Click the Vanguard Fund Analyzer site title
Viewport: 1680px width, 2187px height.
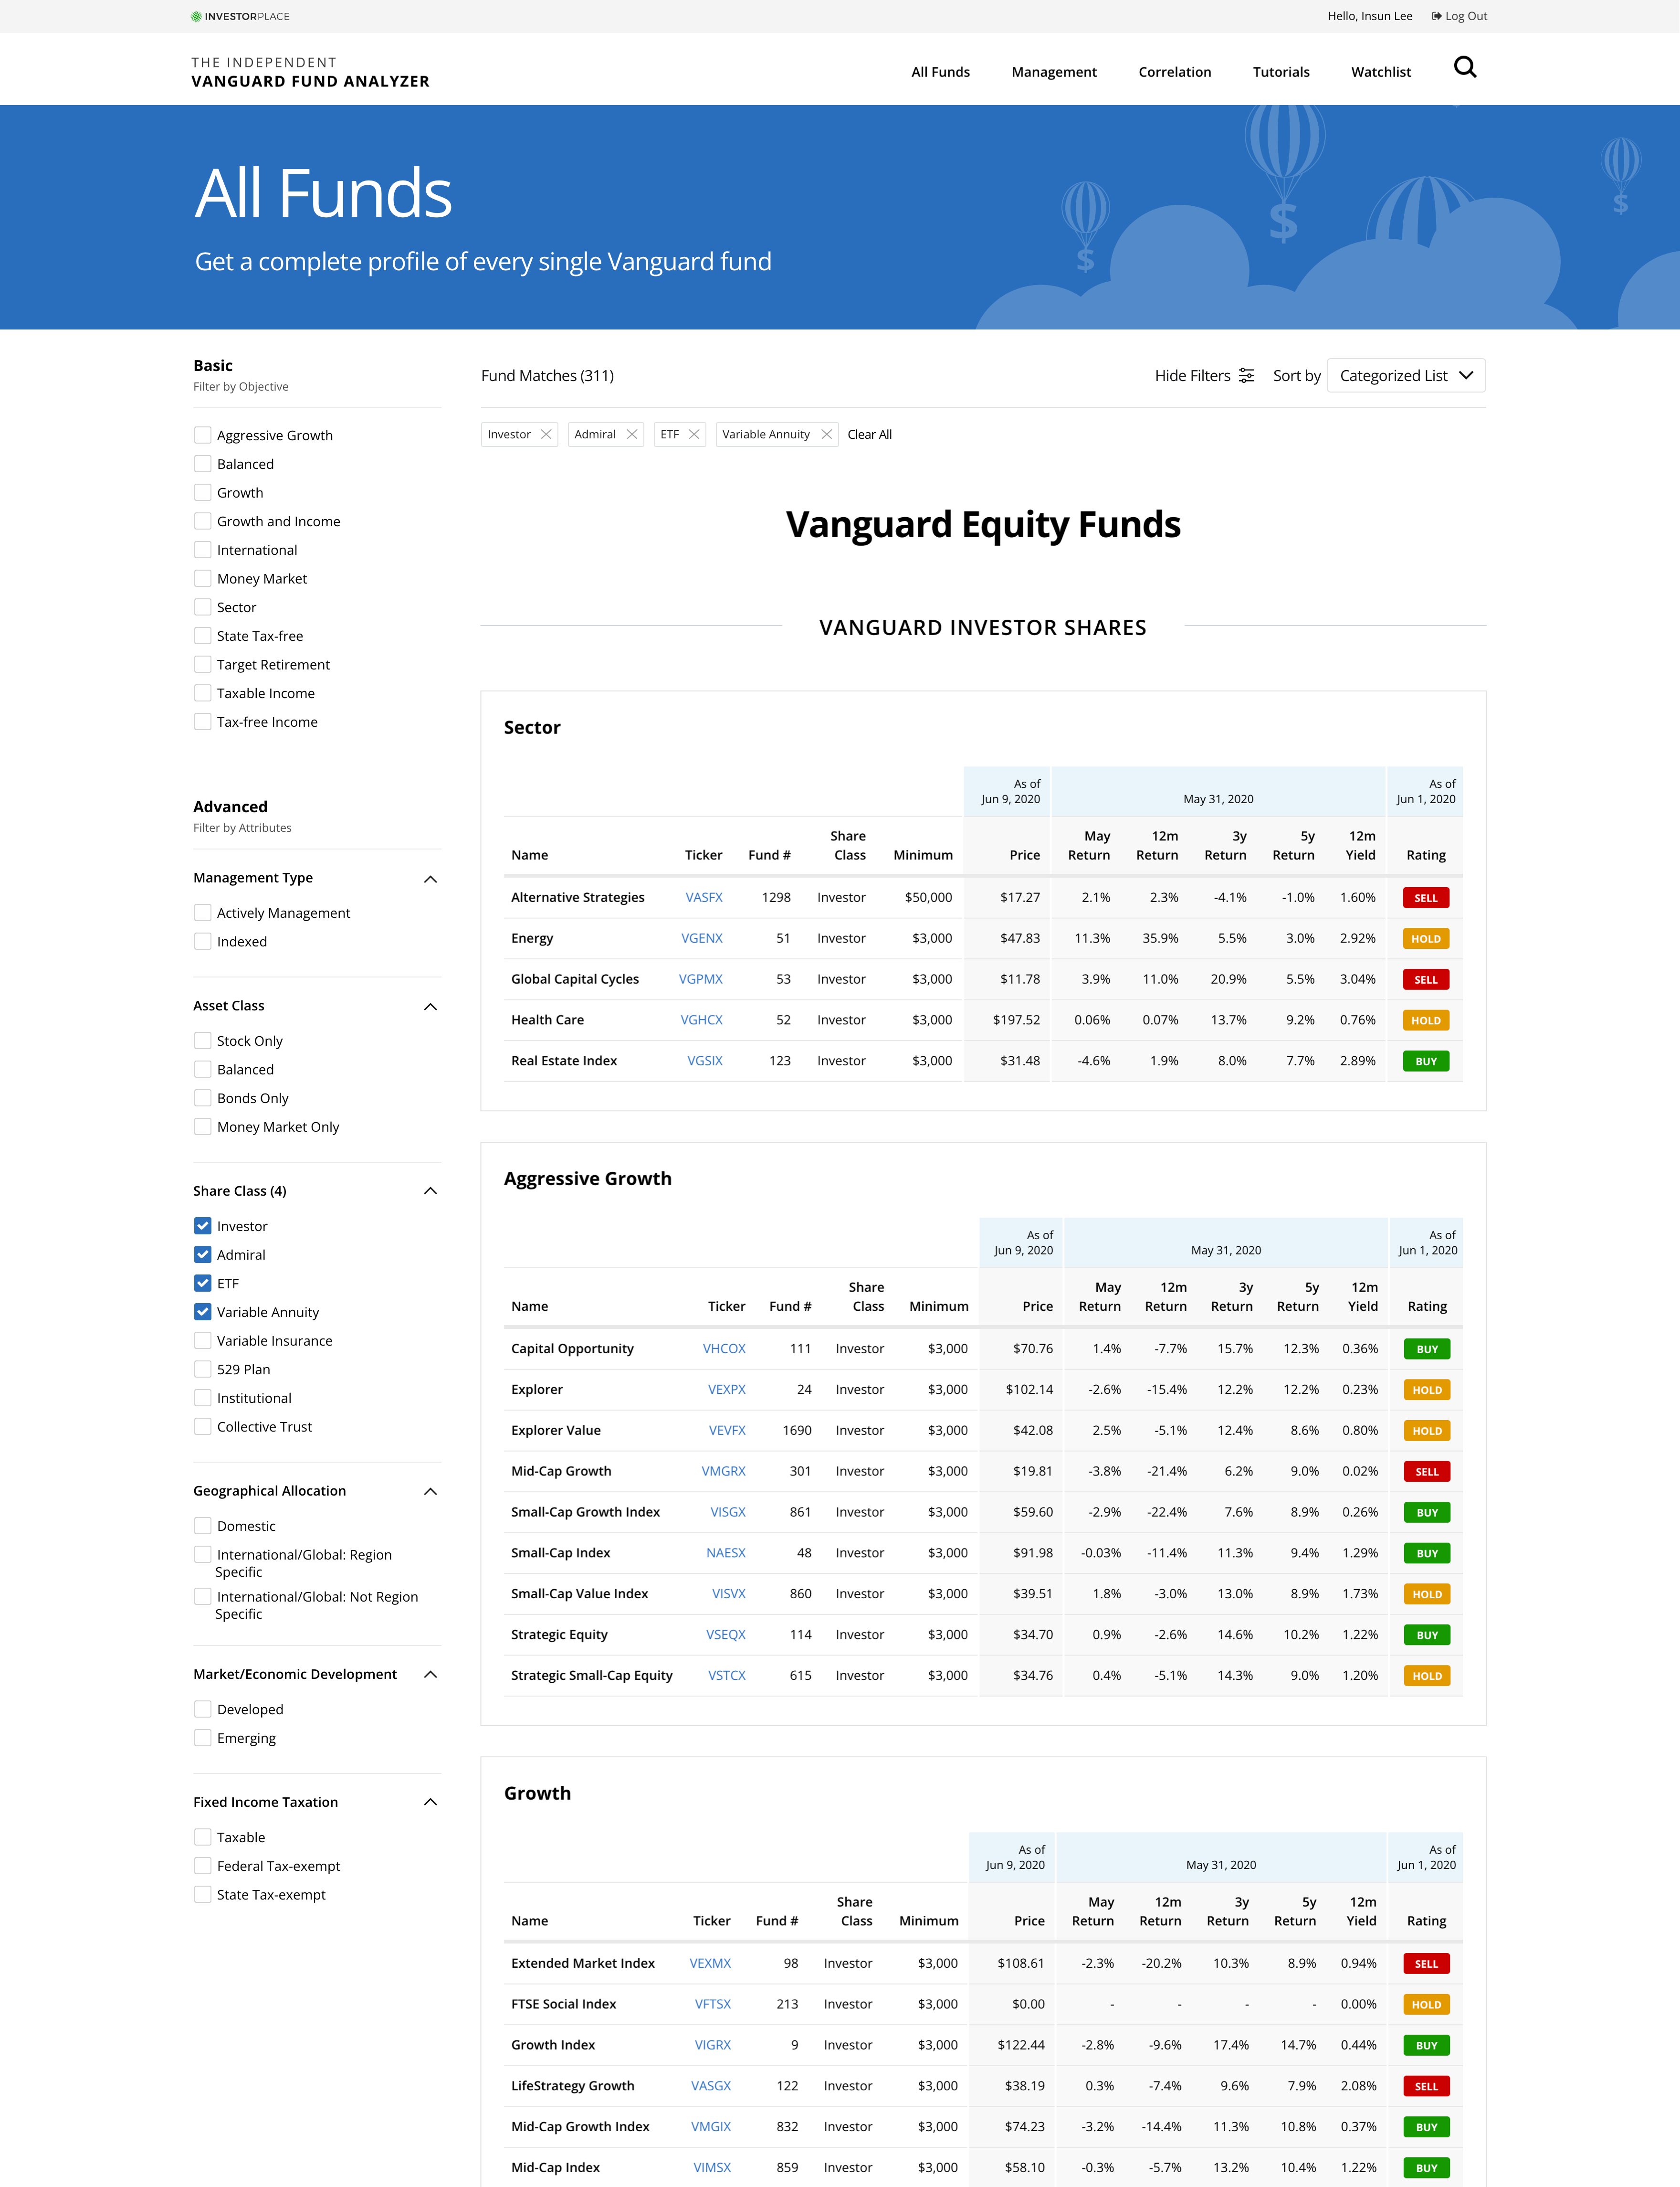click(x=310, y=72)
